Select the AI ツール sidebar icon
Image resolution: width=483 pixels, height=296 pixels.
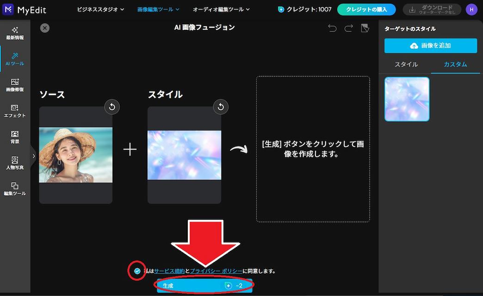click(15, 59)
